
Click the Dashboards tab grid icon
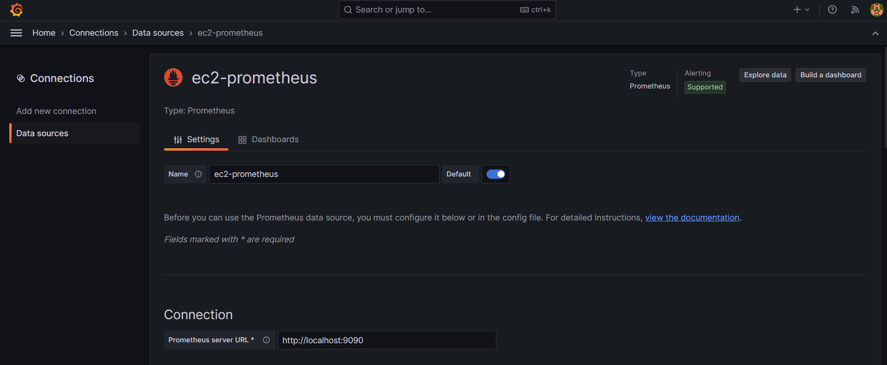tap(242, 140)
